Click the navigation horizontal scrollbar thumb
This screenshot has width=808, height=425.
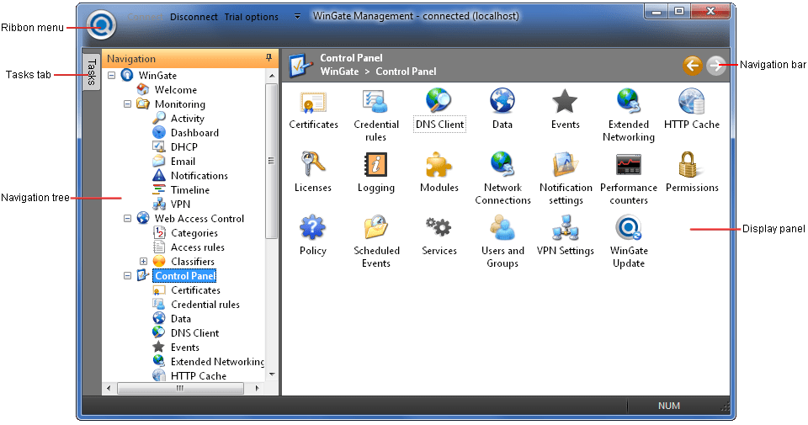[180, 388]
